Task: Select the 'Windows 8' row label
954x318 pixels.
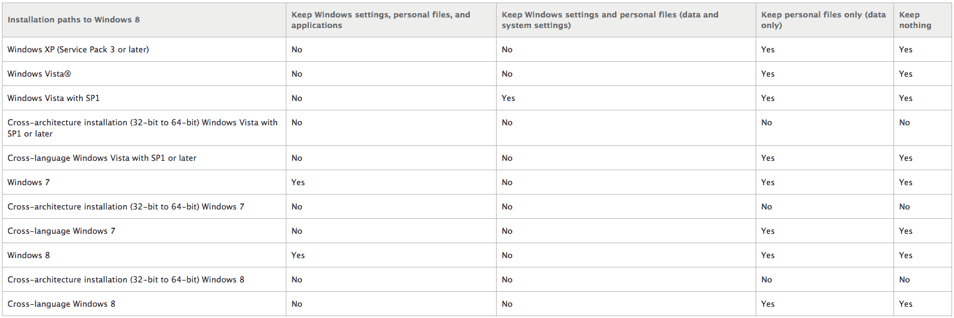Action: (x=29, y=255)
